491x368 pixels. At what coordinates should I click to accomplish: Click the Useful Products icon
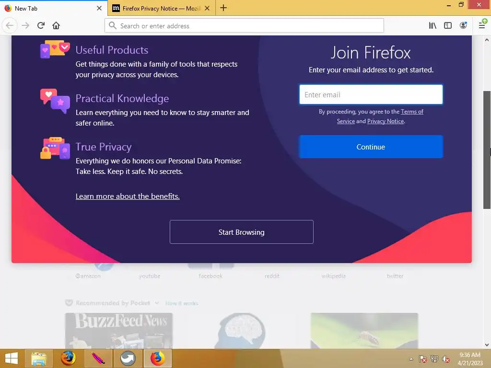point(55,49)
